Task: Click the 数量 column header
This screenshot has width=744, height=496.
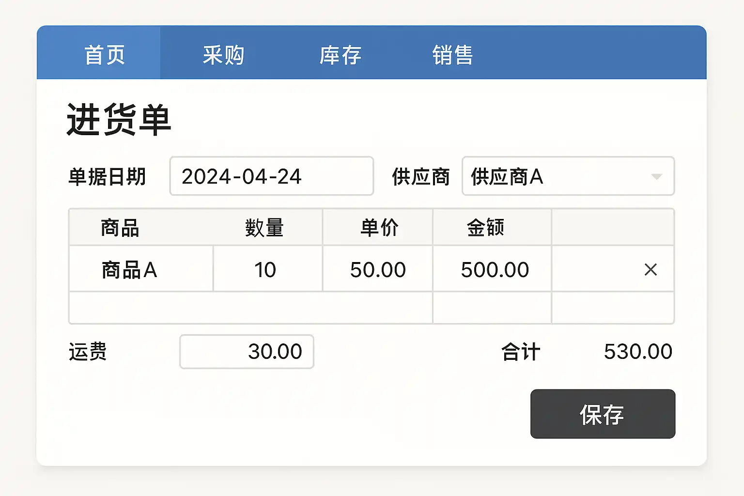Action: 264,228
